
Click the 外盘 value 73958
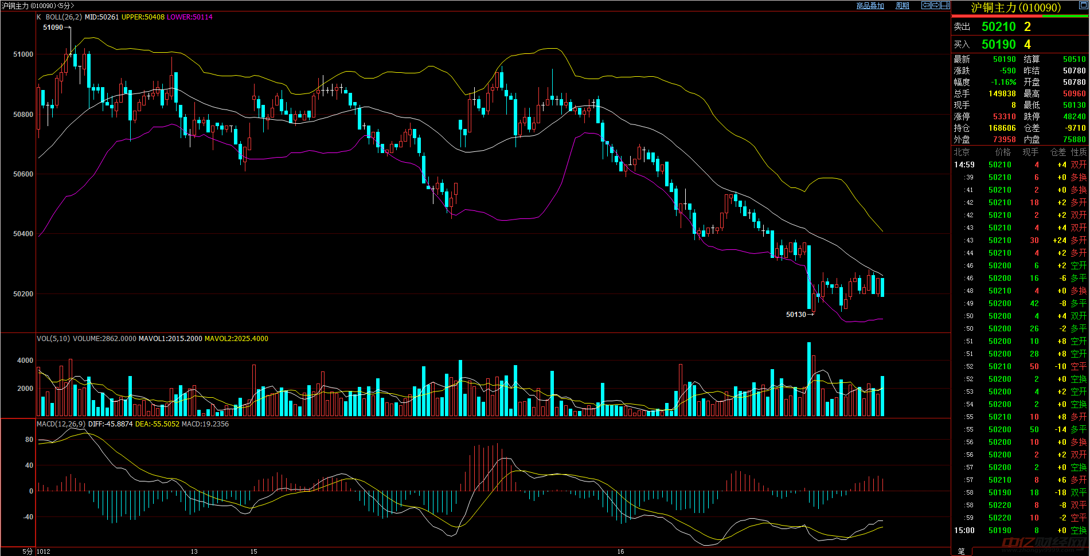[1004, 139]
